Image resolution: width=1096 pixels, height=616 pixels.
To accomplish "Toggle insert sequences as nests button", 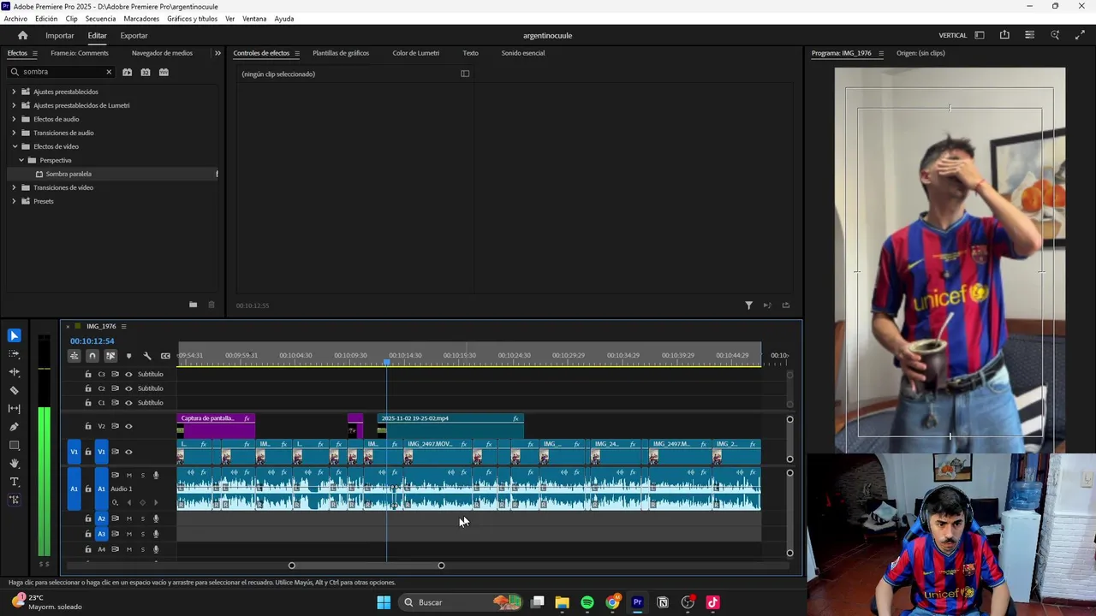I will (74, 356).
